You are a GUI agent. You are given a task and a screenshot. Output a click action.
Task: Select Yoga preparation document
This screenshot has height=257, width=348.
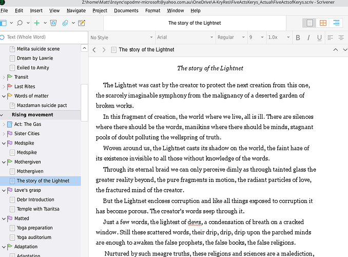point(35,228)
